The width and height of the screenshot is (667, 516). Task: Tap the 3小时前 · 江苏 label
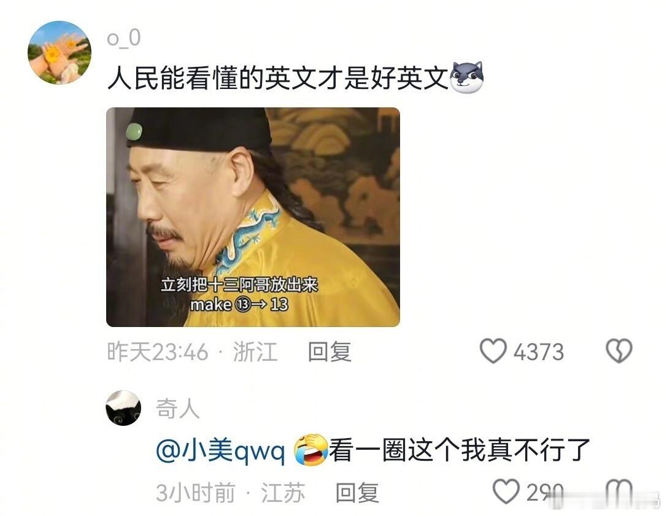click(x=230, y=493)
